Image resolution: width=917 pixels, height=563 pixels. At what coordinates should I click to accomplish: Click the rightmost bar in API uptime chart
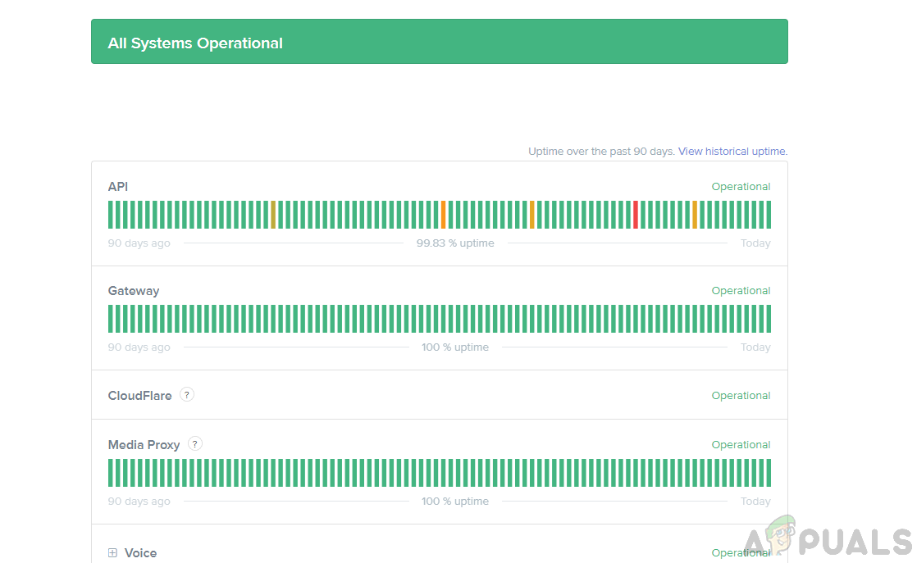click(x=768, y=215)
